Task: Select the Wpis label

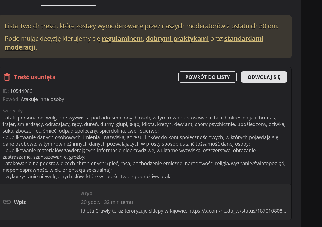Action: coord(20,202)
